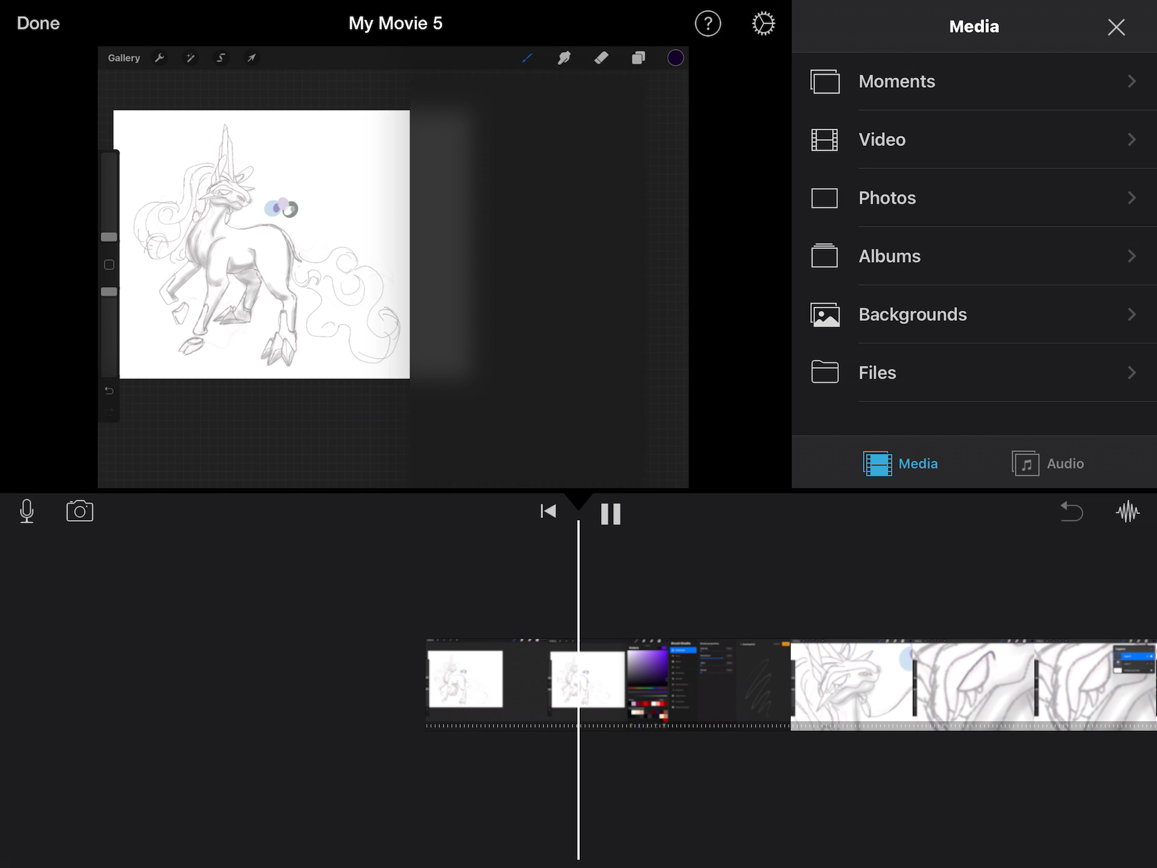Click the magic wand Adjustments icon
This screenshot has width=1157, height=868.
pyautogui.click(x=190, y=58)
